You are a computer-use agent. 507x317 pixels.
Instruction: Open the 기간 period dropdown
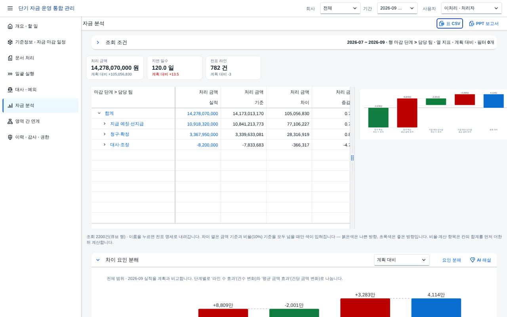[397, 8]
